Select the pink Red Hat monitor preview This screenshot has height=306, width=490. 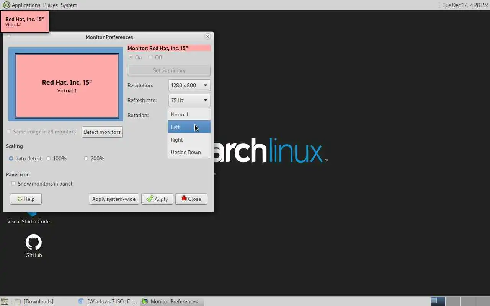[x=67, y=86]
